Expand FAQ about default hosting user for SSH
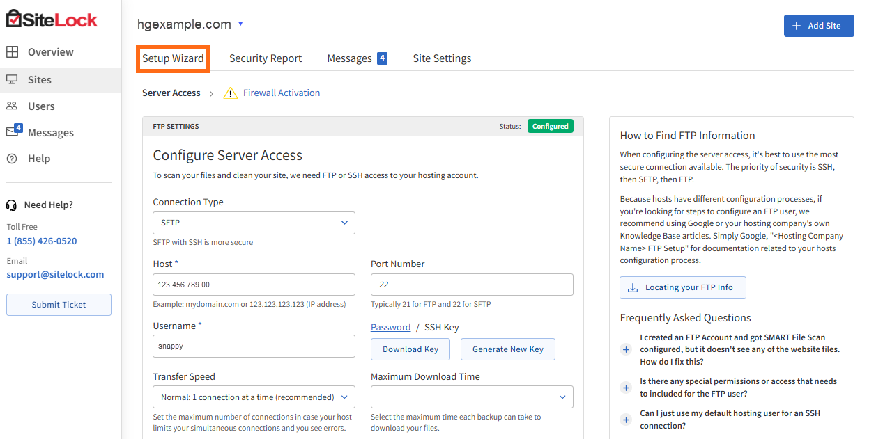 626,420
